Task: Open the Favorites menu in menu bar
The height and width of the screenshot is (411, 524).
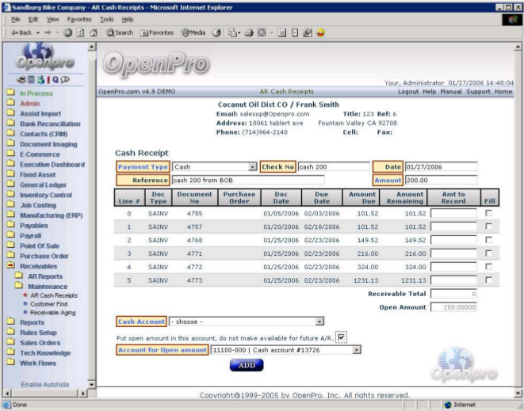Action: (78, 18)
